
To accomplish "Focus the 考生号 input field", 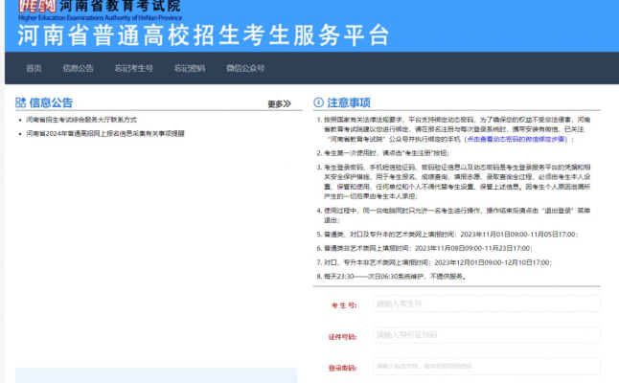I will [x=486, y=304].
